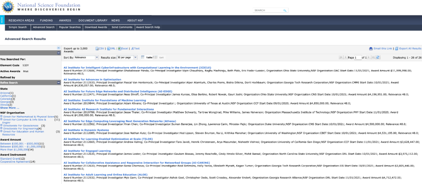Screen dimensions: 422x184
Task: Filter awards Between $100,001 - $500,000
Action: (x=20, y=144)
